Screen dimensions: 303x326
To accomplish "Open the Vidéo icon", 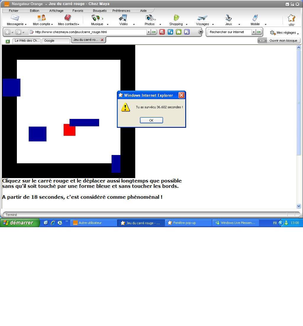I will [123, 18].
